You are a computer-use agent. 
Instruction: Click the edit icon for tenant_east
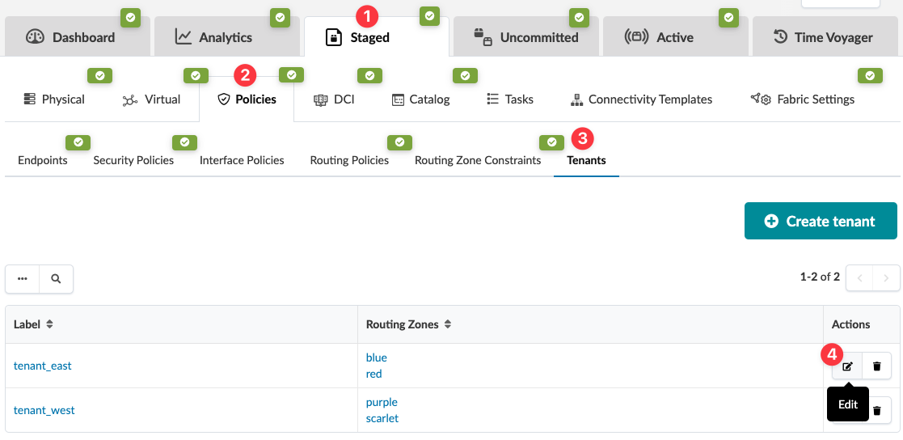tap(847, 366)
